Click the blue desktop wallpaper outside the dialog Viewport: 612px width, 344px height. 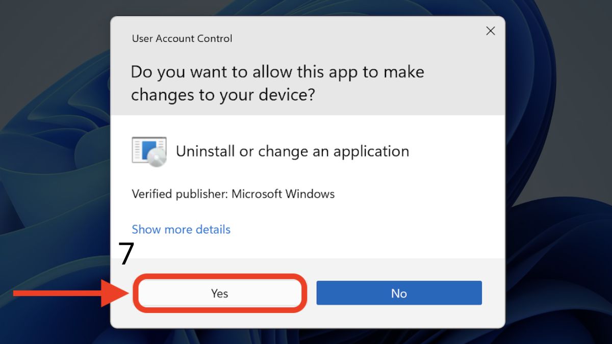pos(556,153)
